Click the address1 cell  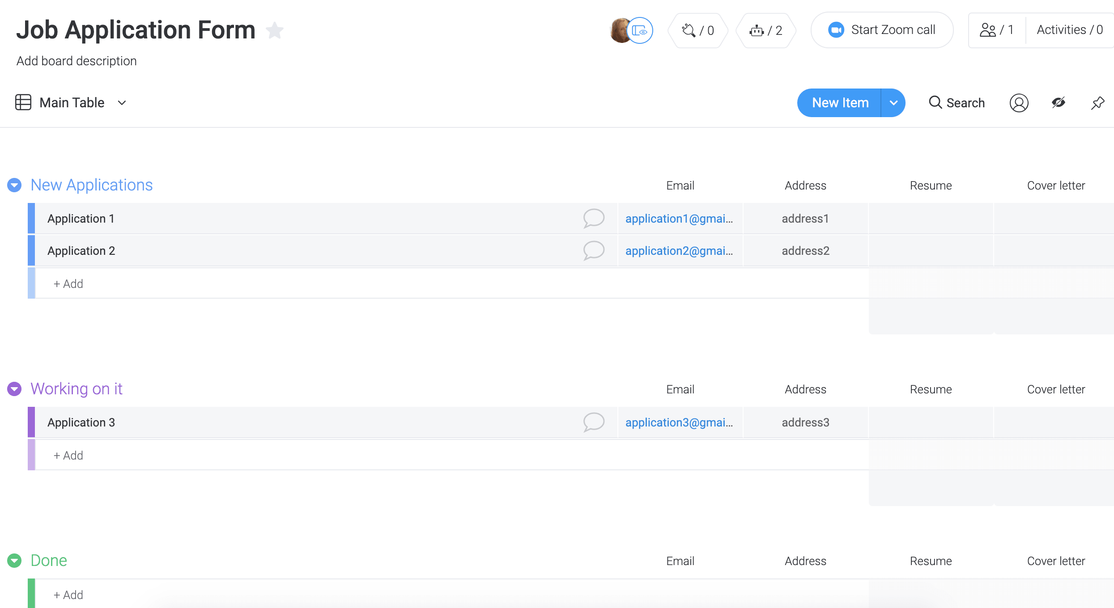(x=805, y=219)
